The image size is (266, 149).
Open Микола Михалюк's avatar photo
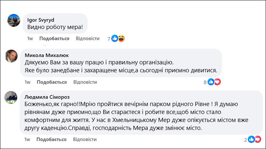12,56
